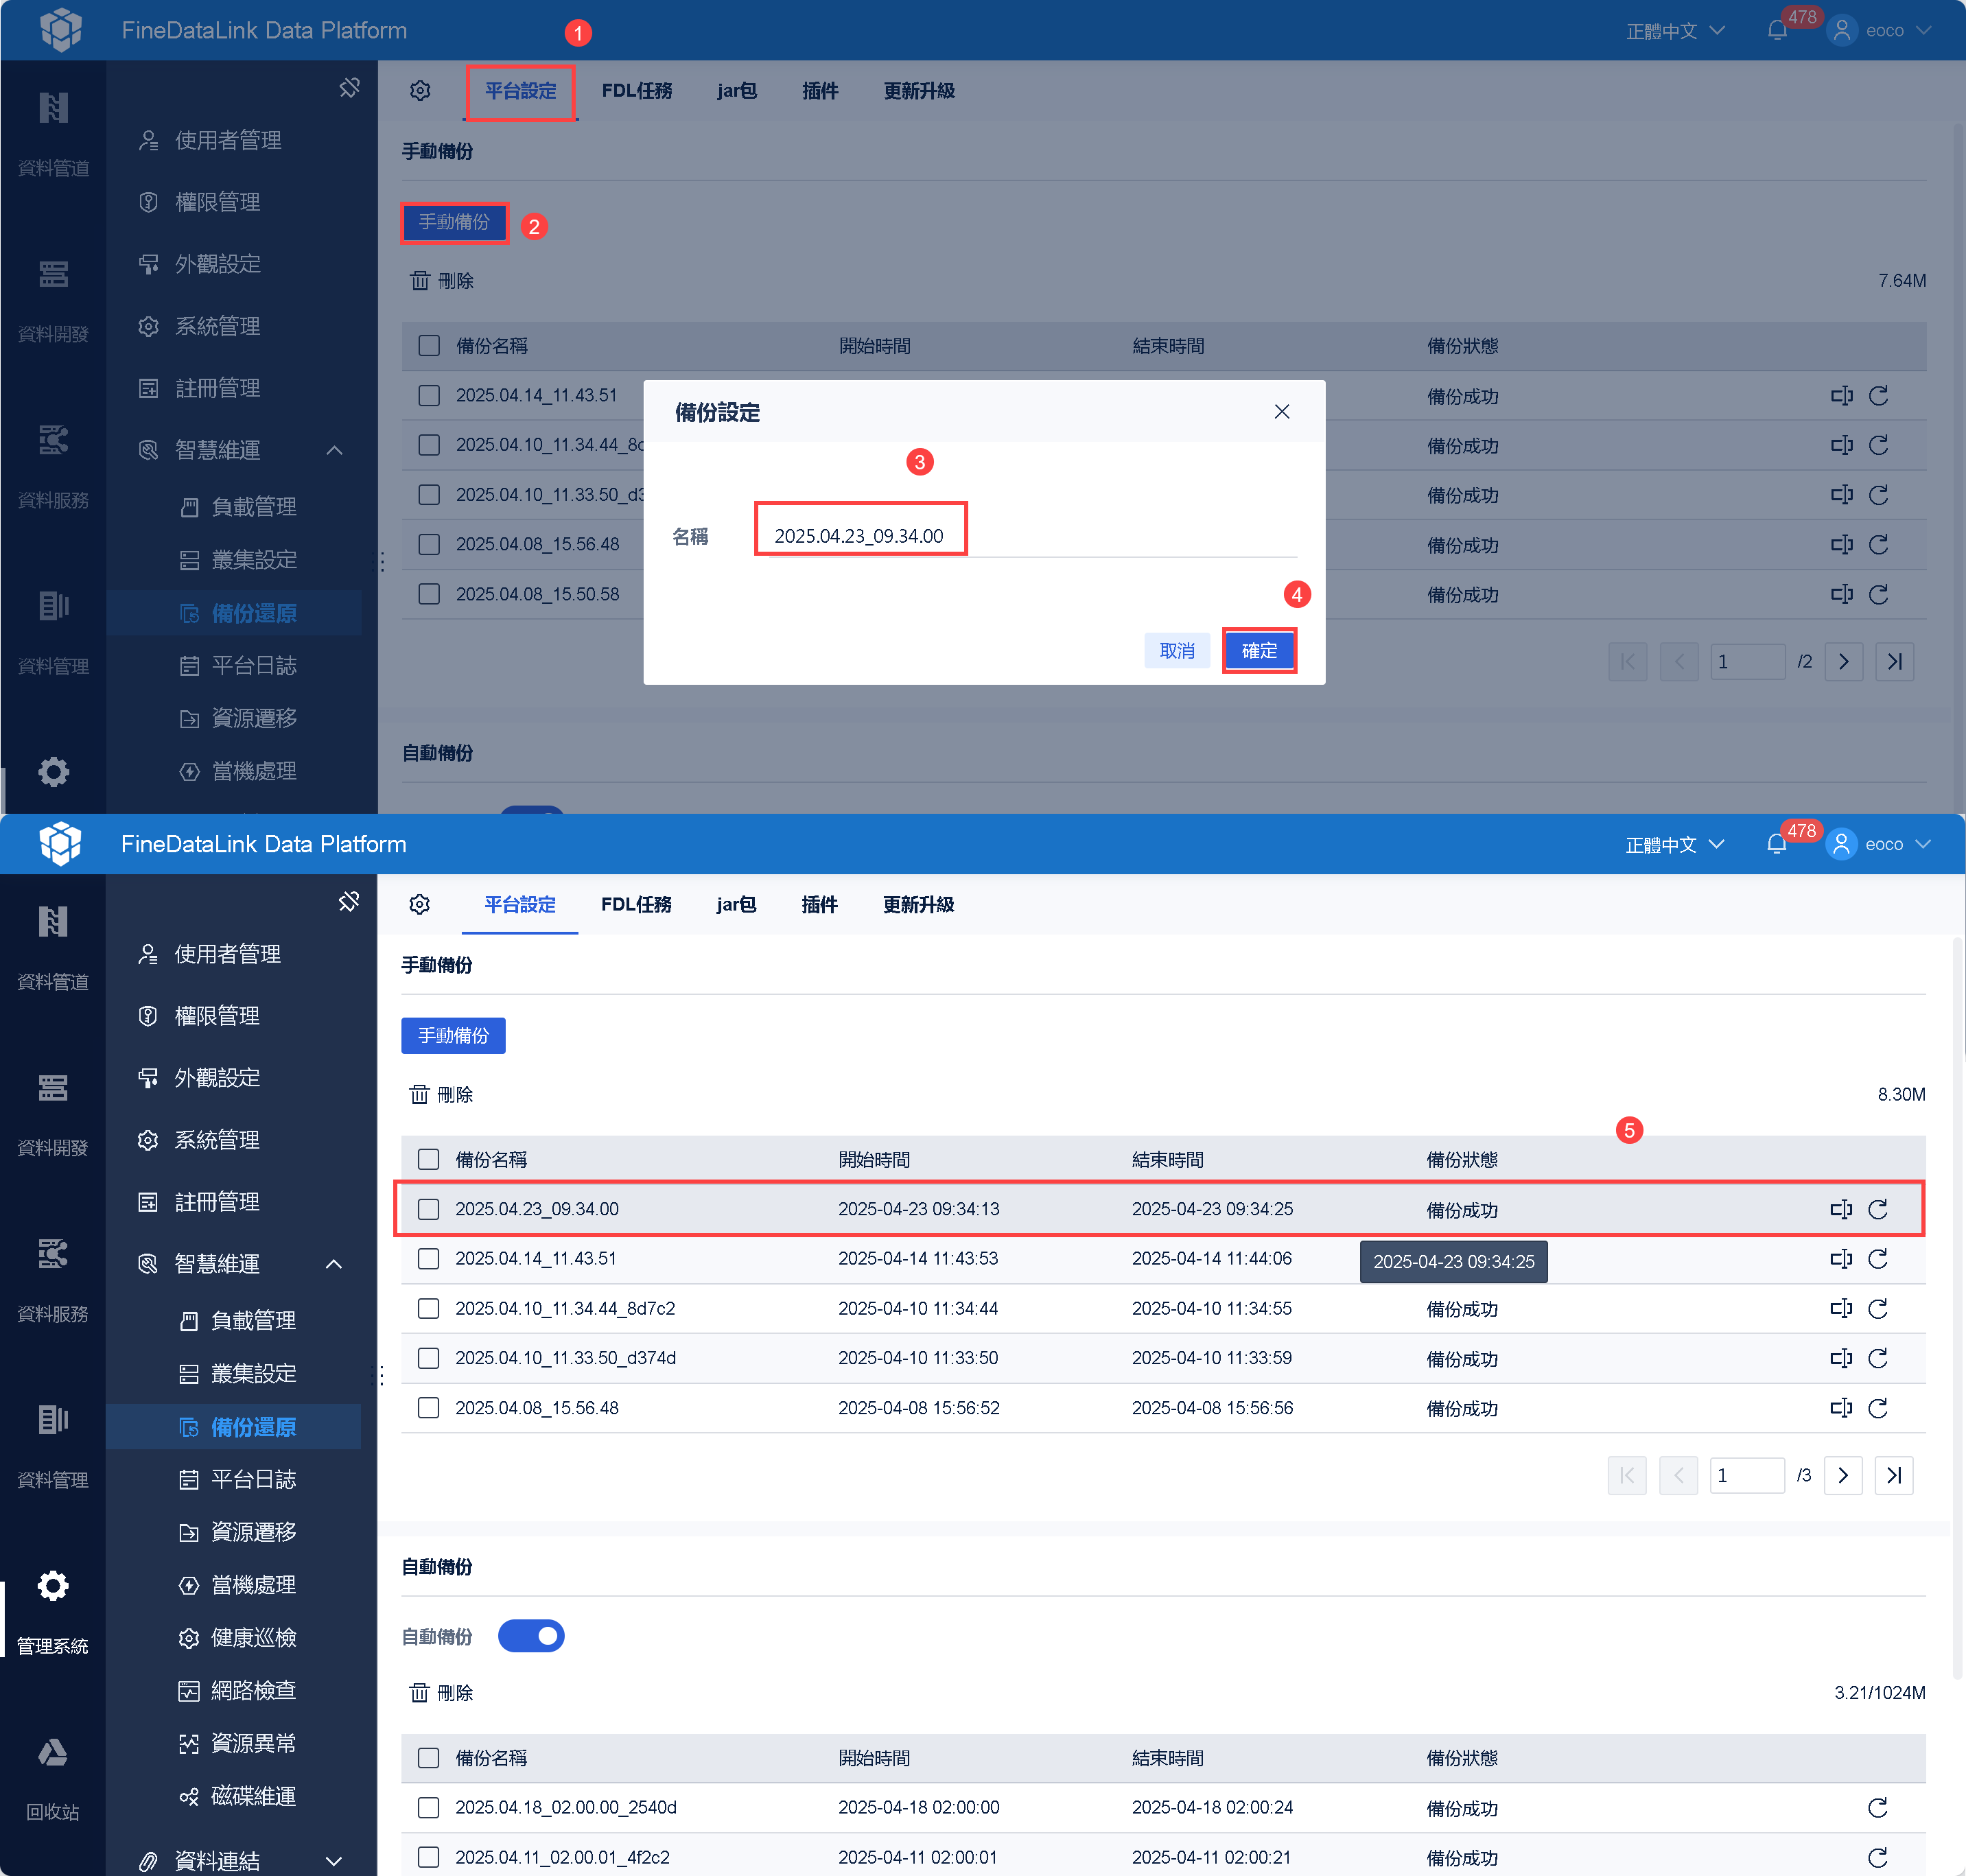The image size is (1966, 1876).
Task: Click settings gear tab icon in undimmed page
Action: pyautogui.click(x=420, y=904)
